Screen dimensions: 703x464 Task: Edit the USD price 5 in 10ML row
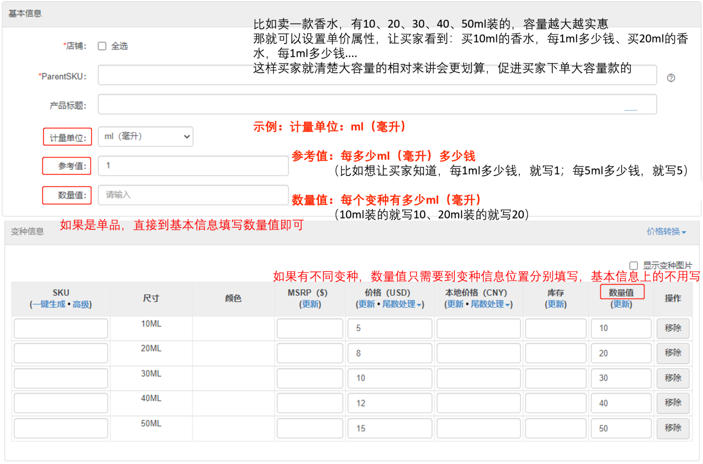(390, 328)
